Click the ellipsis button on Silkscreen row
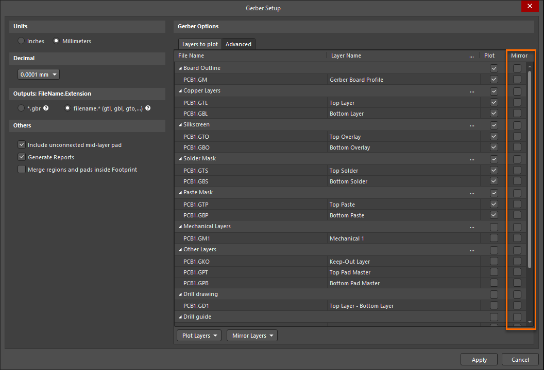Image resolution: width=544 pixels, height=370 pixels. click(x=472, y=125)
